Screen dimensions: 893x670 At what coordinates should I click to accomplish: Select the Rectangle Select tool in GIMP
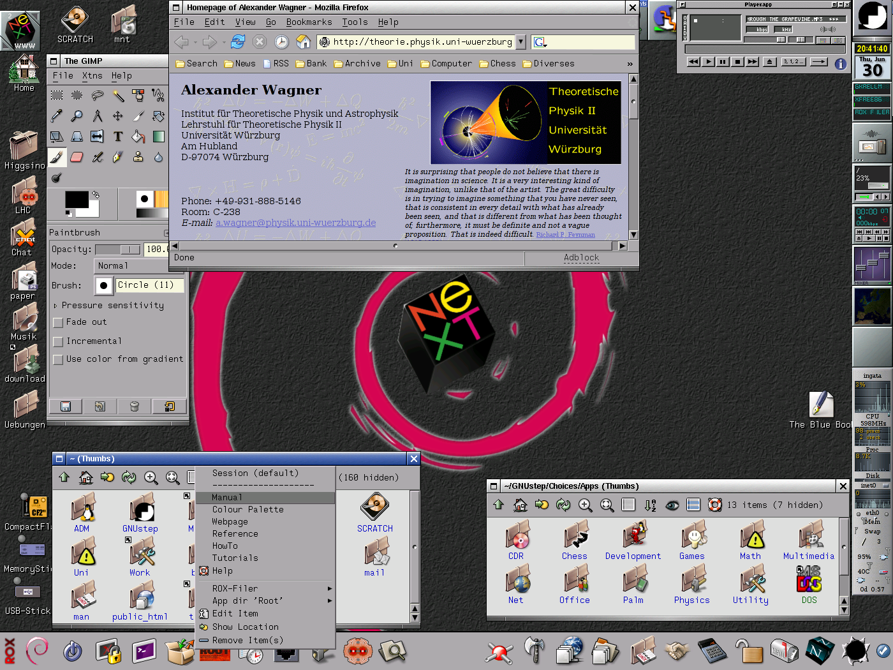pos(57,96)
